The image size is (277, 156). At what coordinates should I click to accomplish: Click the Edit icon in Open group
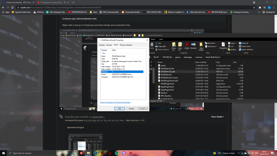pyautogui.click(x=229, y=46)
